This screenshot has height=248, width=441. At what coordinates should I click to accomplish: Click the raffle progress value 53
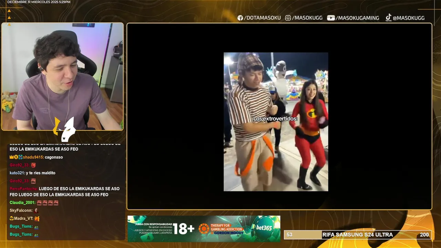coord(289,235)
